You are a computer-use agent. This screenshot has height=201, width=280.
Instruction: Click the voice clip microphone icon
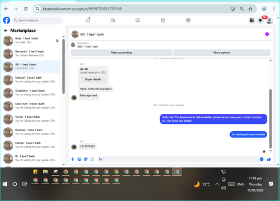73,159
